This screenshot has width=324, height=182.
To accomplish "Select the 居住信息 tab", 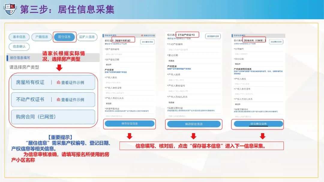I will [64, 37].
